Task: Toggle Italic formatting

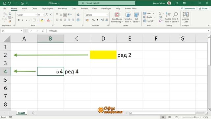Action: 23,20
